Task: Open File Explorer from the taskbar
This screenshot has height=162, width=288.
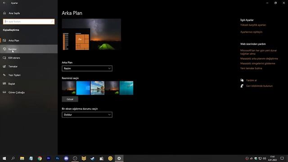Action: tap(22, 158)
